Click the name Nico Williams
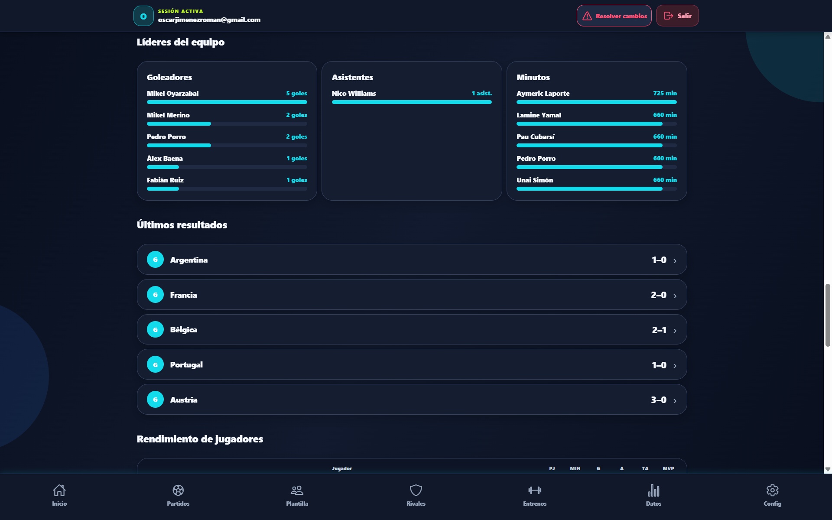Viewport: 832px width, 520px height. pos(354,94)
